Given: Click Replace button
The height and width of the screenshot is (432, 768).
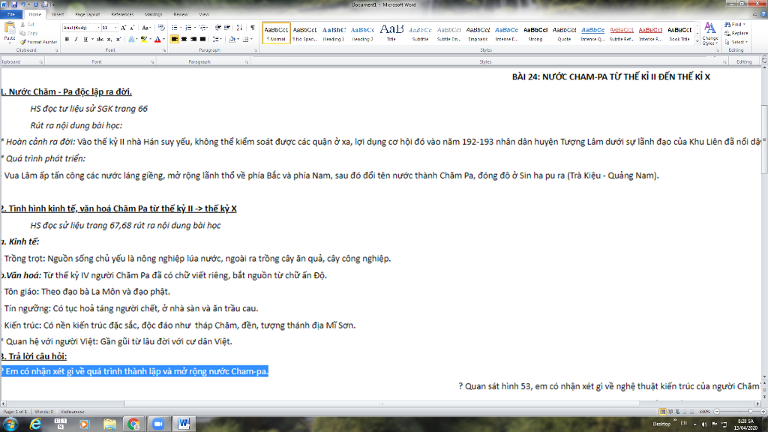Looking at the screenshot, I should tap(736, 33).
